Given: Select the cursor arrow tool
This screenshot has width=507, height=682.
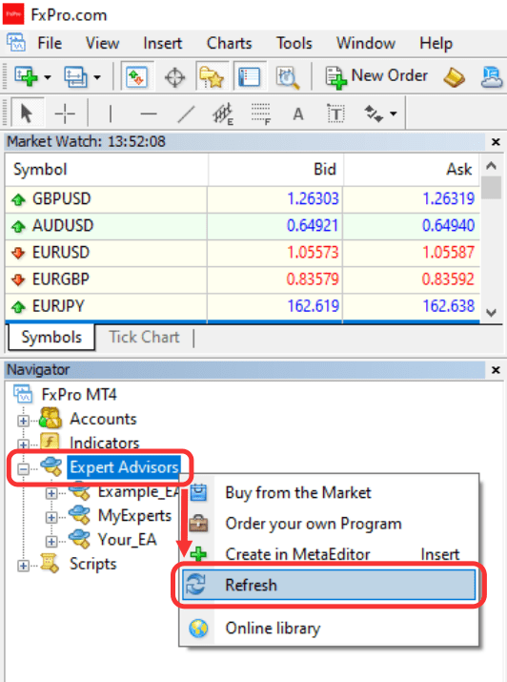Looking at the screenshot, I should click(27, 114).
